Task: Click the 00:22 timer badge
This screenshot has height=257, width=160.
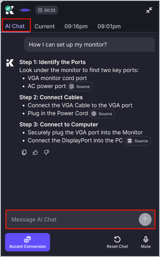Action: pos(47,10)
